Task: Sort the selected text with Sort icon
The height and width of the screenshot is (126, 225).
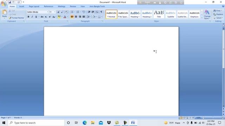Action: [97, 12]
